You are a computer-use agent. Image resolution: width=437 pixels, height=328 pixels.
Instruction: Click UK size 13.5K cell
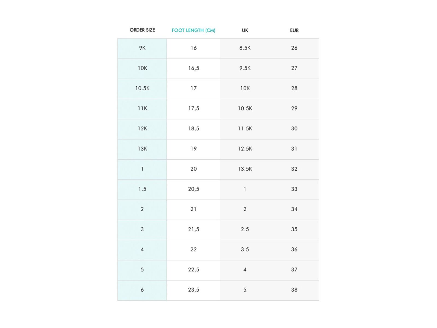(x=245, y=169)
